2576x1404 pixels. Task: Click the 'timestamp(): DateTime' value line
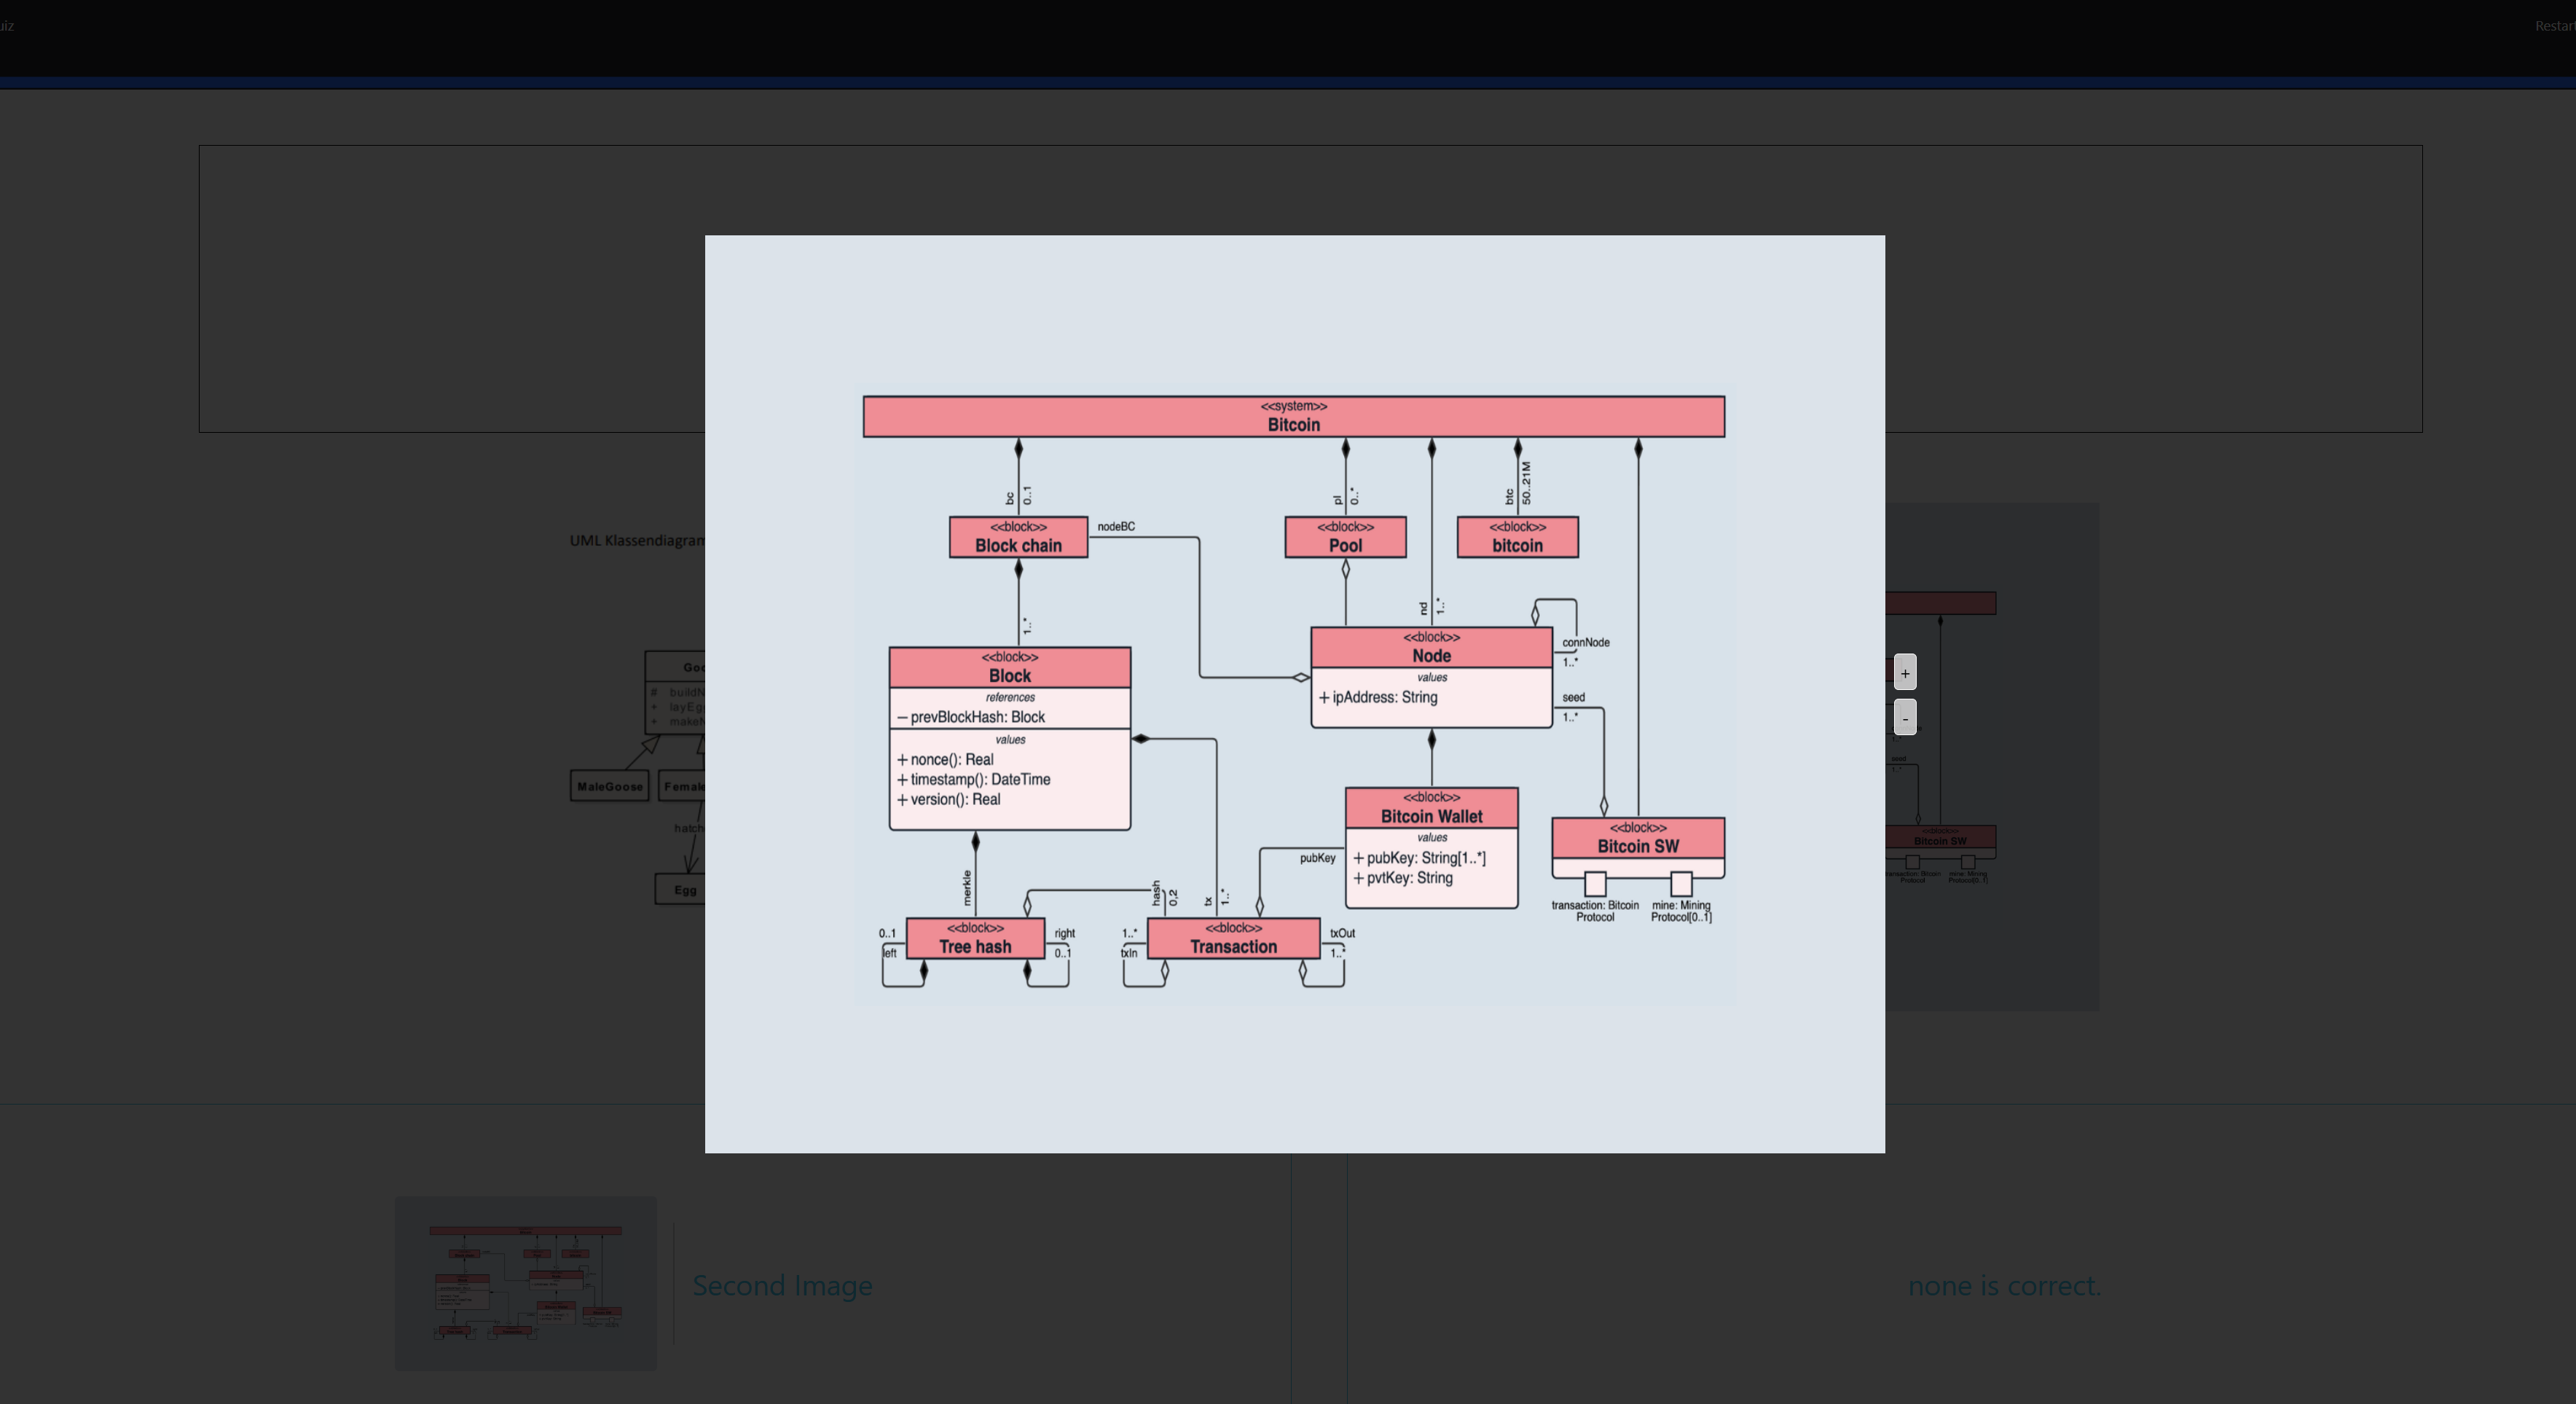(x=974, y=779)
